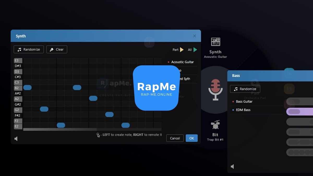Screen dimensions: 313x176
Task: Randomize the Synth note pattern
Action: pos(29,50)
